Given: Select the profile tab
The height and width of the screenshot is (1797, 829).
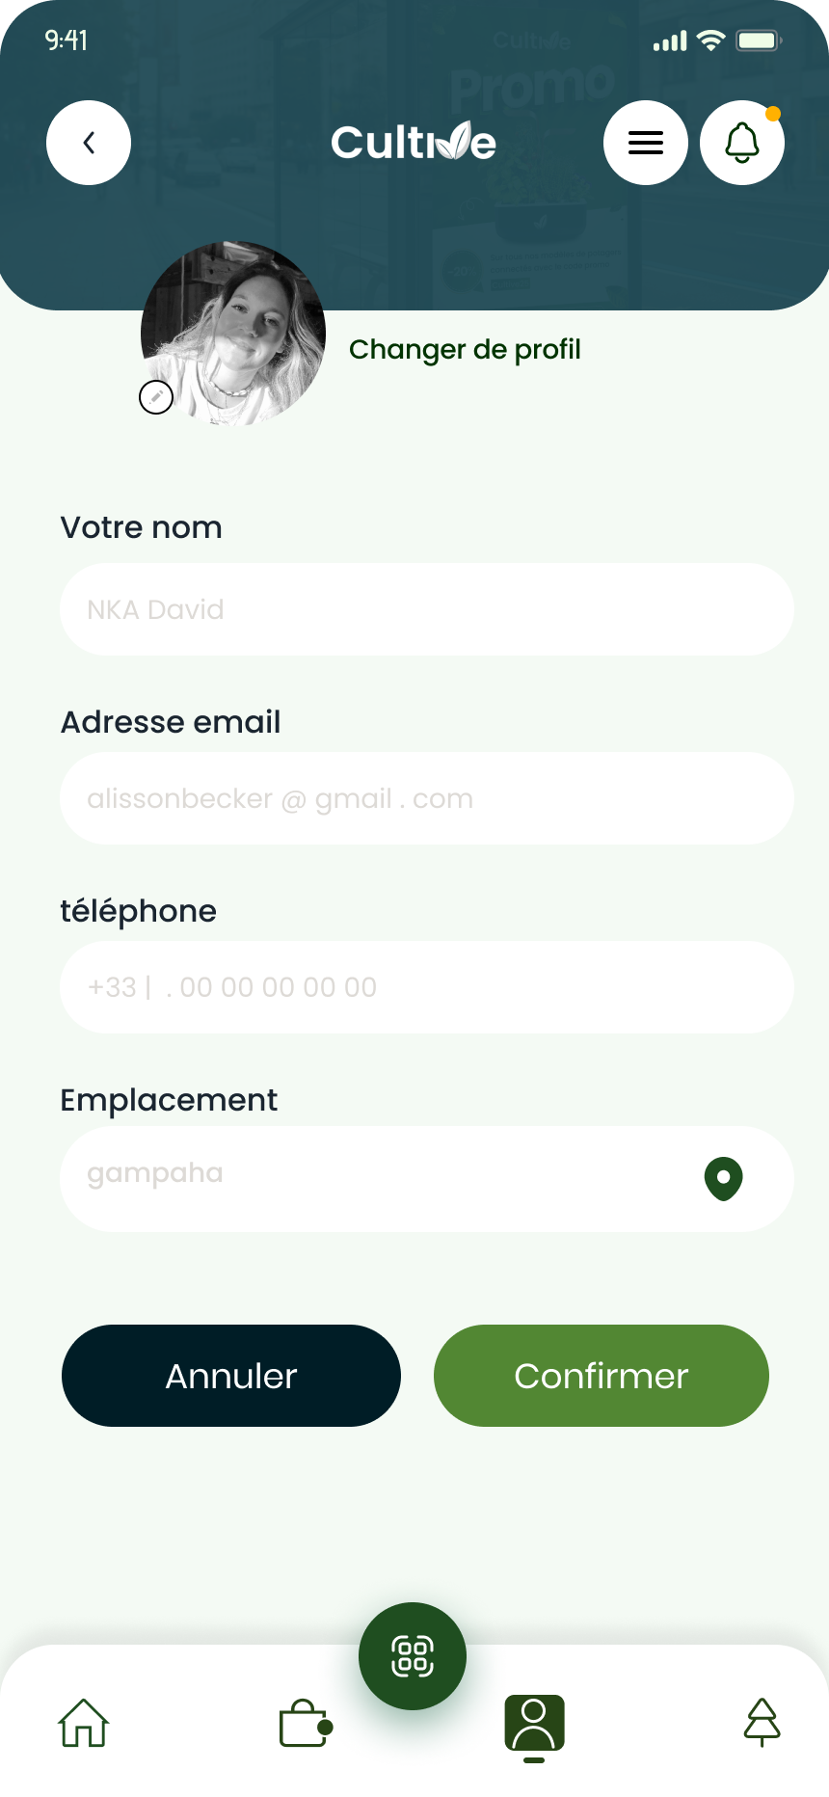Looking at the screenshot, I should tap(534, 1724).
